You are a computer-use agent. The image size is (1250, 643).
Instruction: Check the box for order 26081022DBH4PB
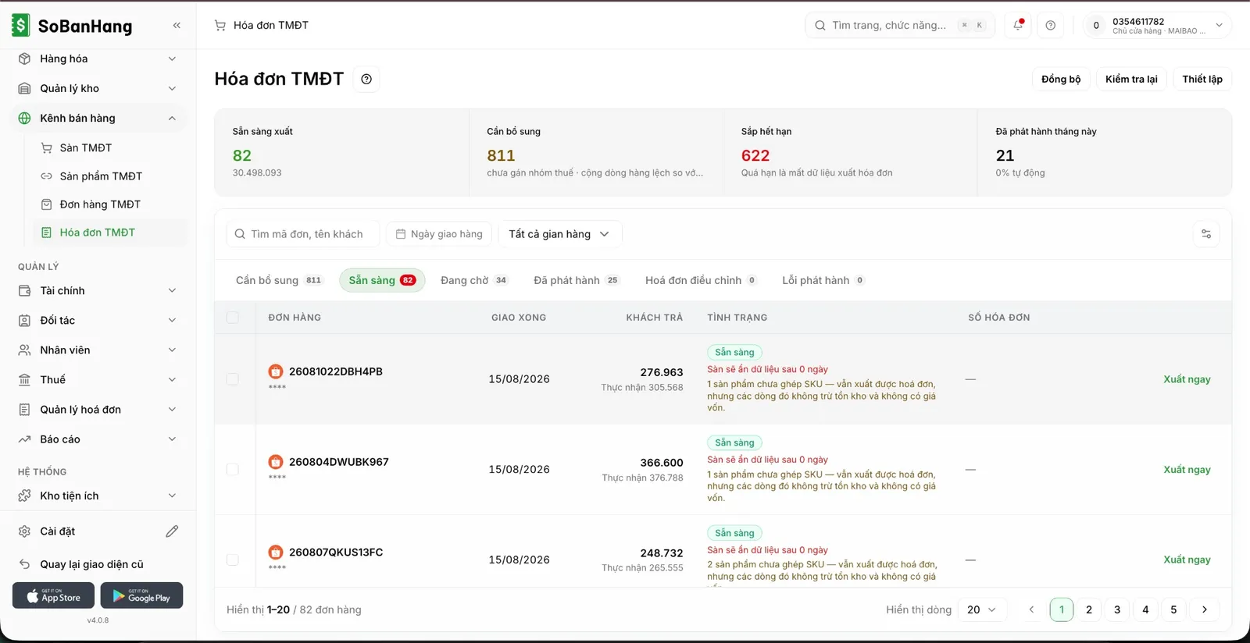pyautogui.click(x=233, y=379)
